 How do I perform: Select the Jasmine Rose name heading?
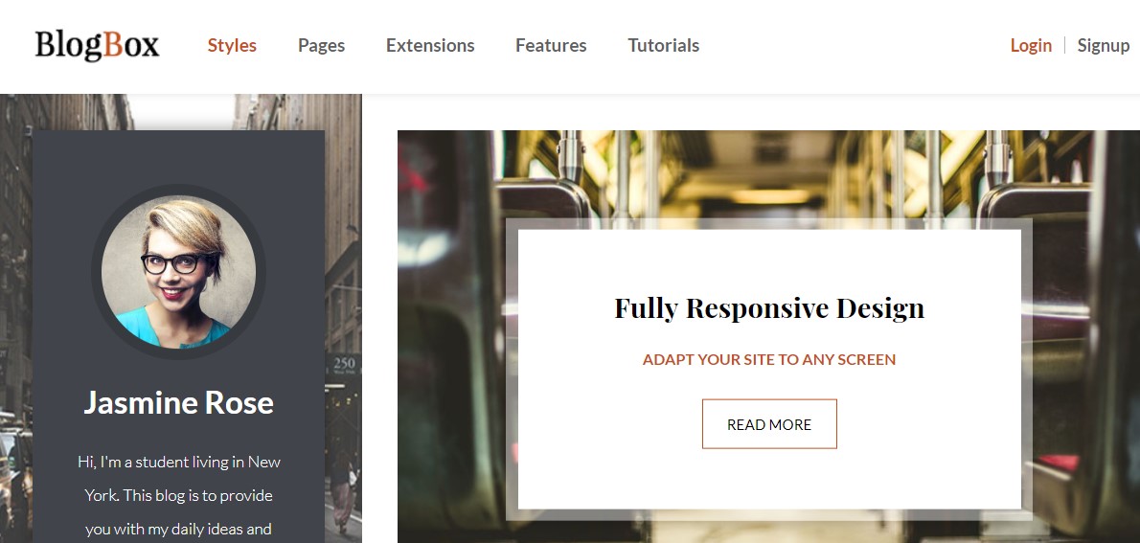click(x=178, y=403)
